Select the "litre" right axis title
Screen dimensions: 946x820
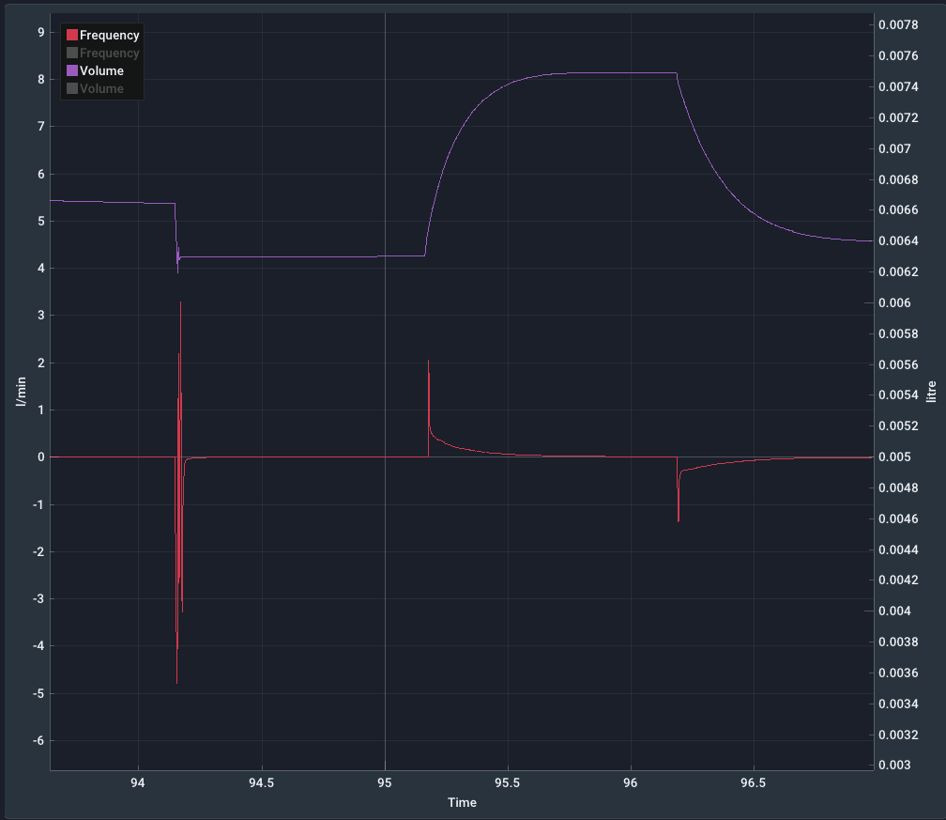[931, 390]
